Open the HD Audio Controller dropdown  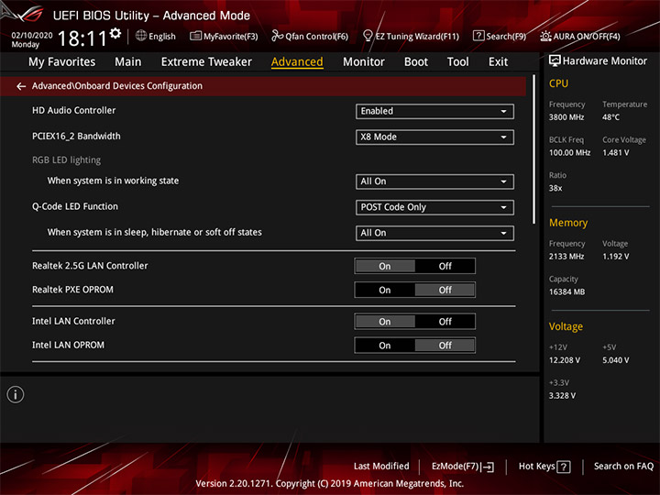(434, 112)
